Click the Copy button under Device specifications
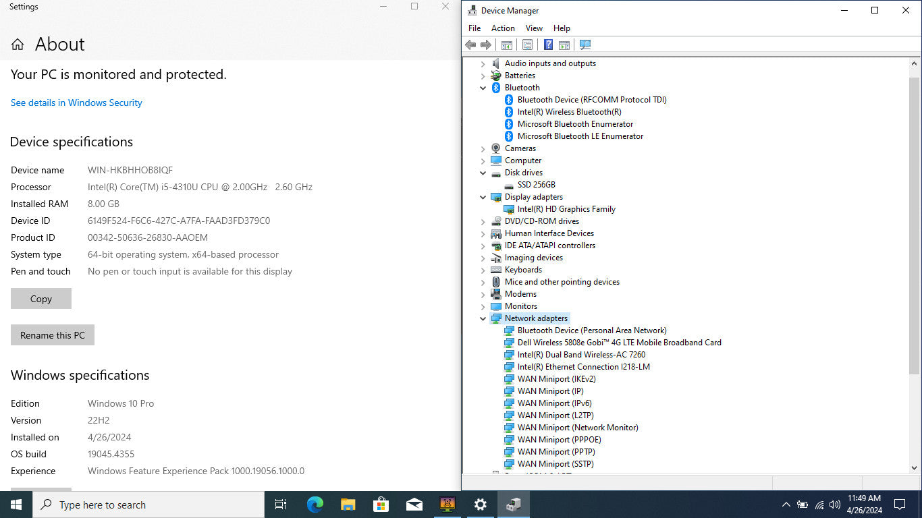The height and width of the screenshot is (518, 922). 41,299
